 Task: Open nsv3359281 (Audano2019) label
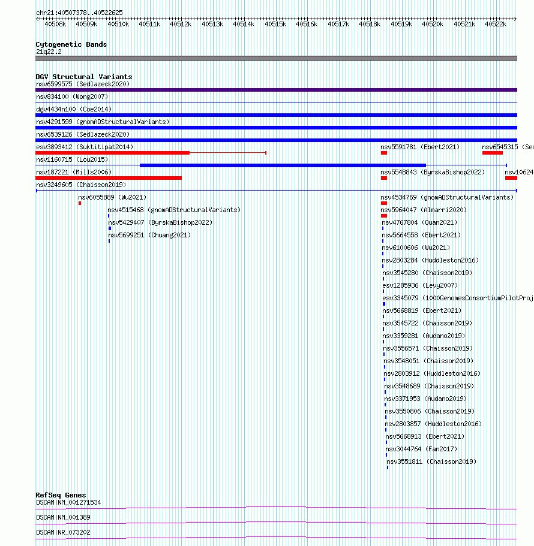(x=424, y=336)
